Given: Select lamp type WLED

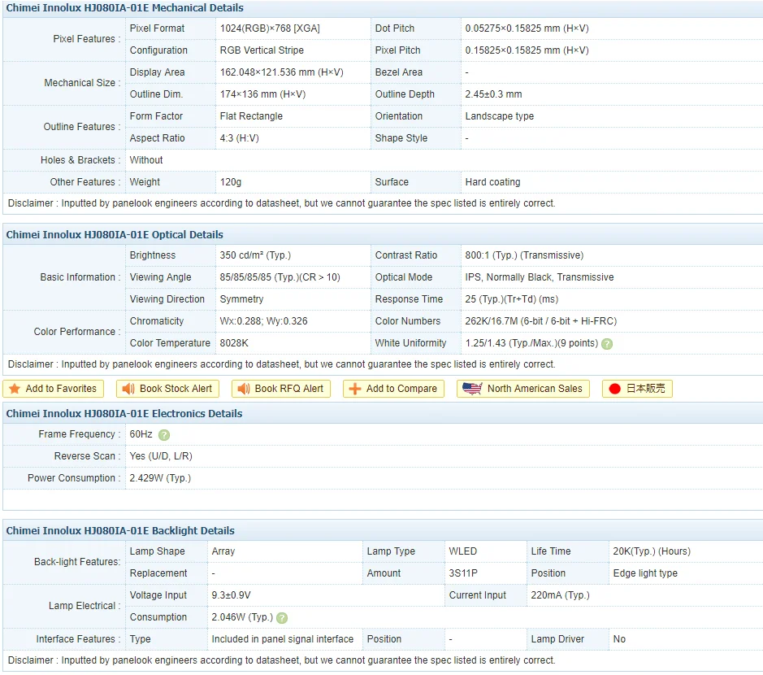Looking at the screenshot, I should 463,551.
